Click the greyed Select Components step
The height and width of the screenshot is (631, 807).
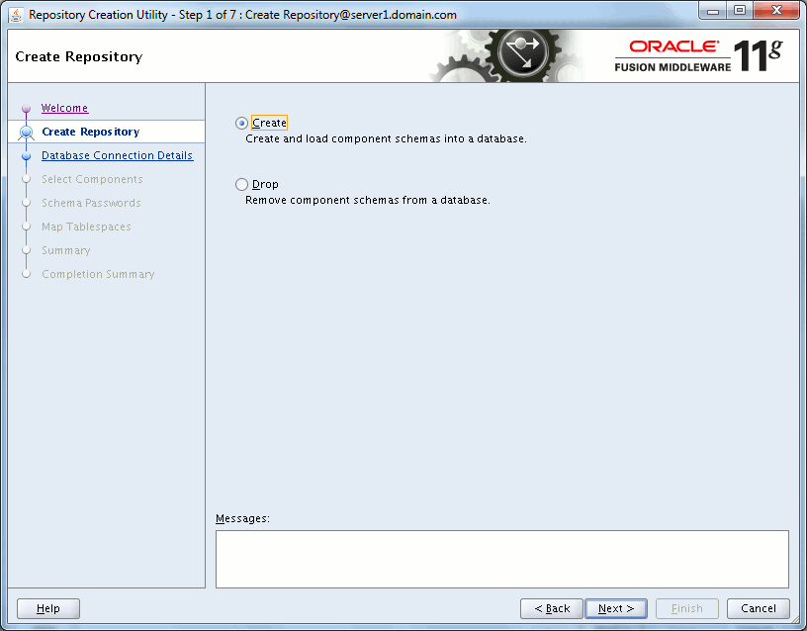[92, 179]
